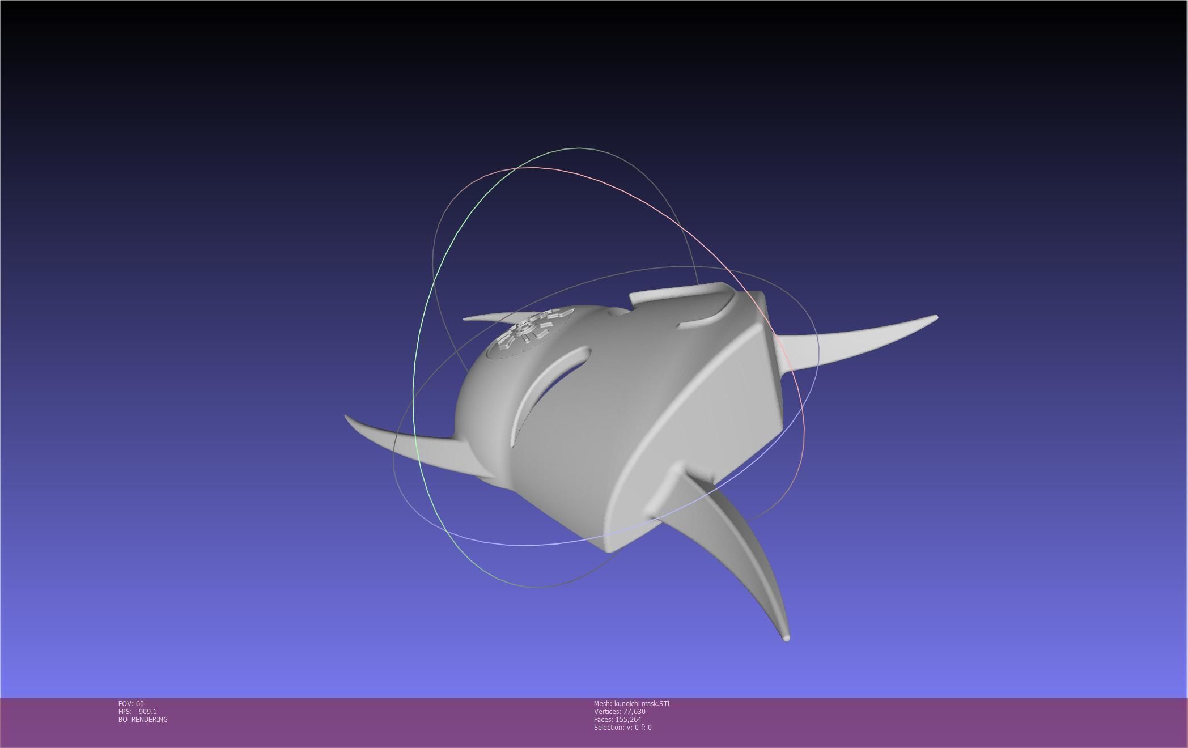Click the tip of the bottom curved horn
This screenshot has width=1188, height=748.
786,637
